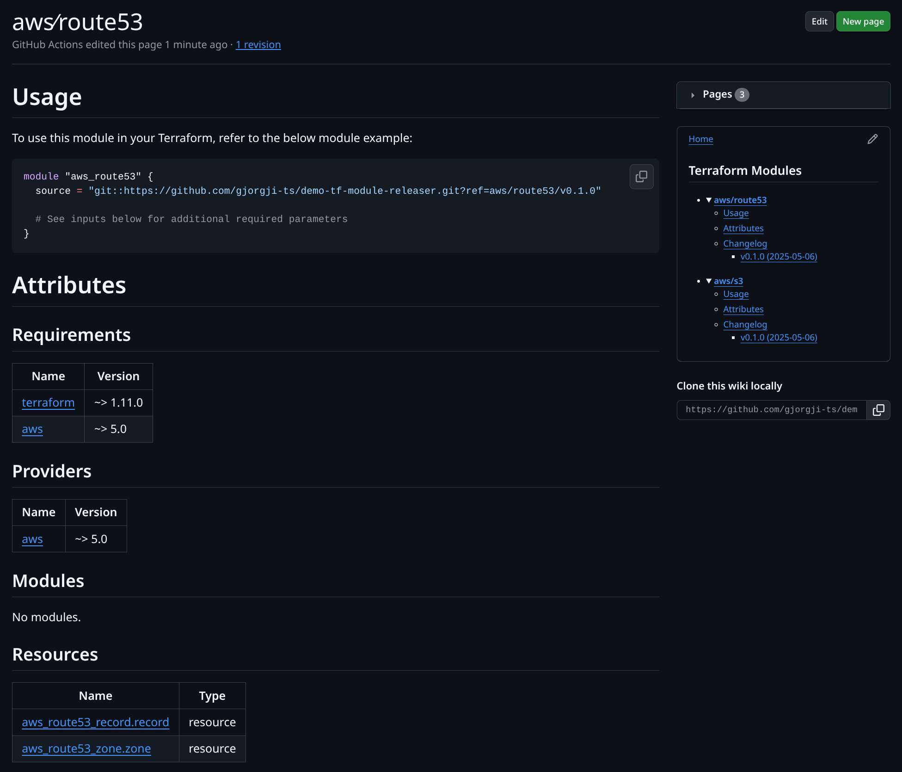Open terraform link in Requirements table

[48, 403]
